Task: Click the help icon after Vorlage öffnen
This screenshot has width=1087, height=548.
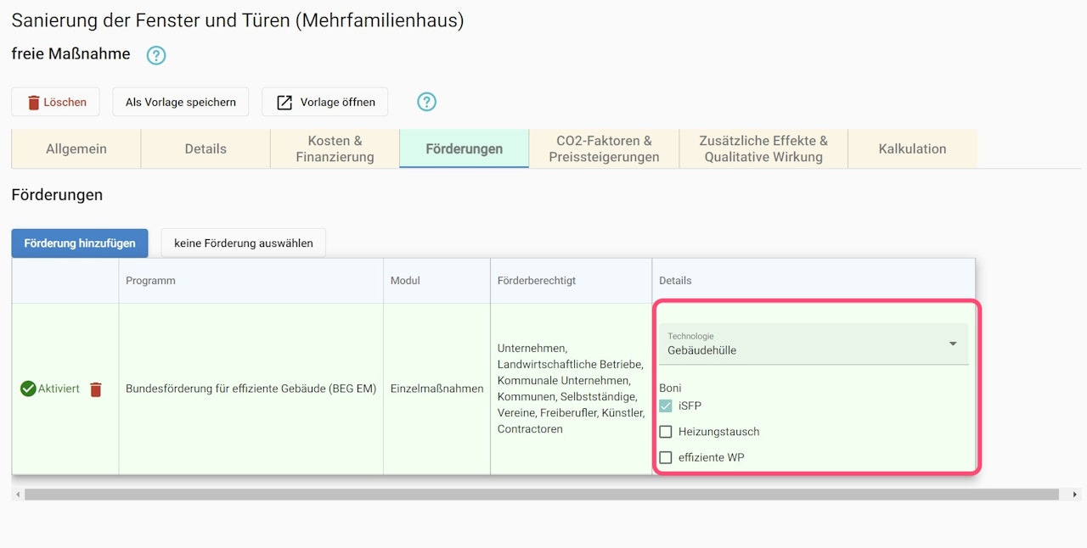Action: click(426, 102)
